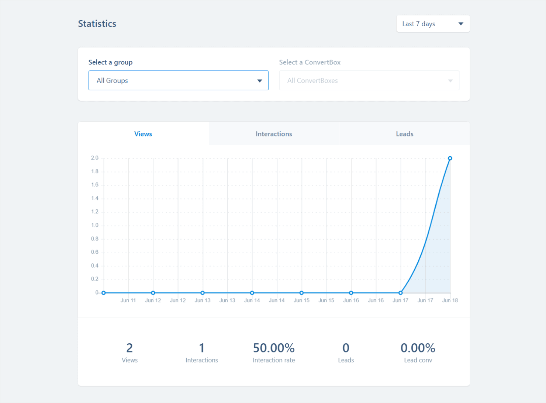Click the arrow icon on All ConvertBoxes

pos(450,80)
